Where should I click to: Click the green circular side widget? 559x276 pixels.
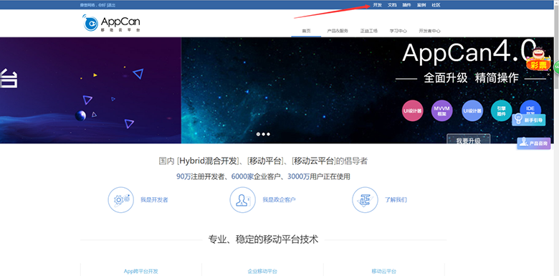557,67
